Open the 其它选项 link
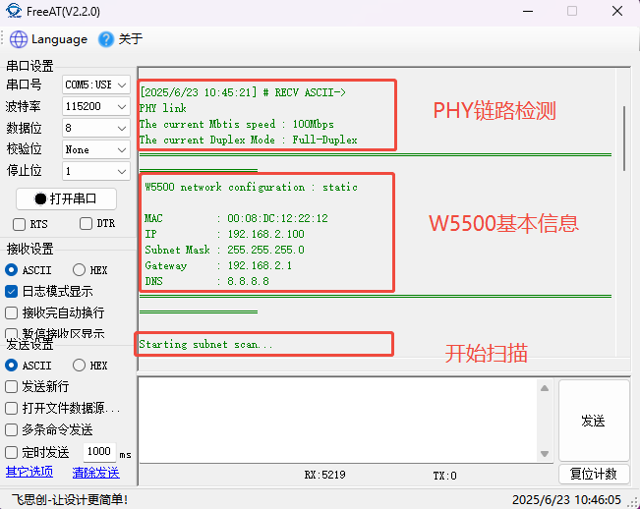 [x=29, y=473]
